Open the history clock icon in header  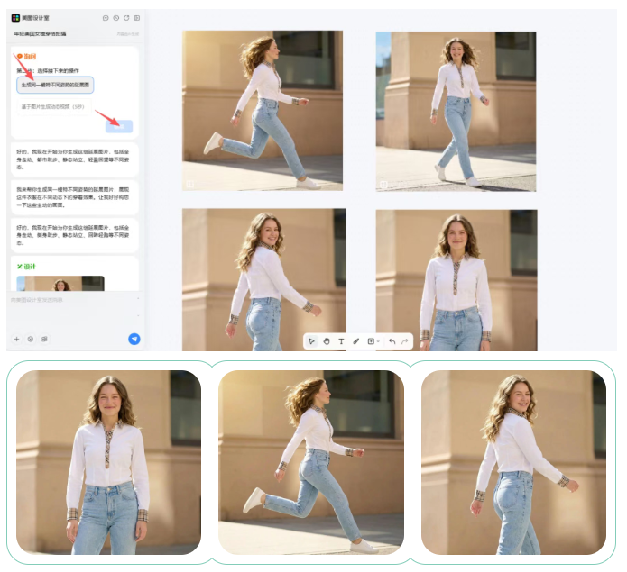(115, 17)
